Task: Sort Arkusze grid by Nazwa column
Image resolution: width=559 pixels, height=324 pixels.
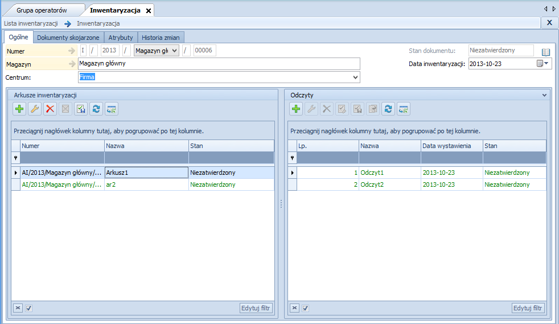Action: [146, 146]
